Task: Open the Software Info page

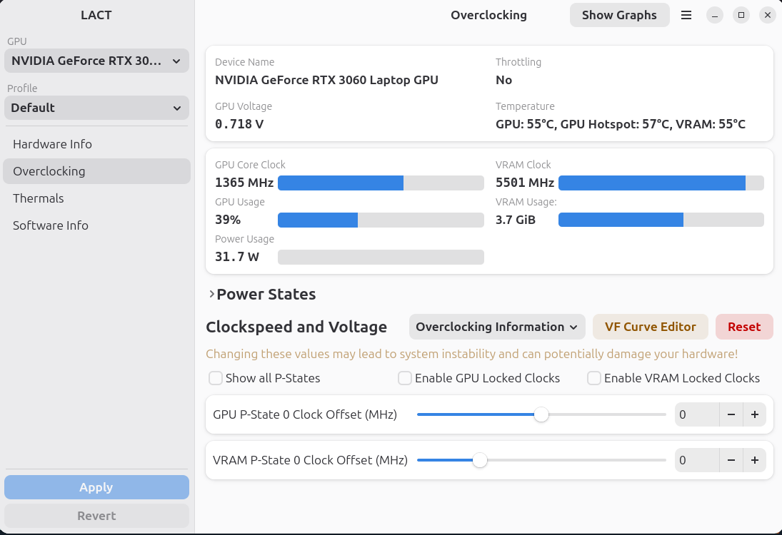Action: click(x=96, y=225)
